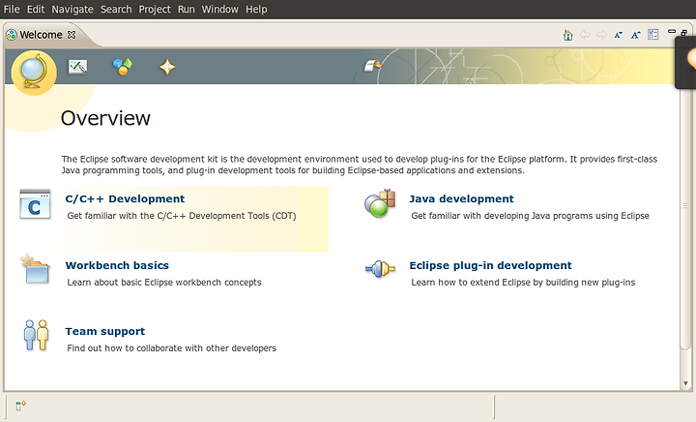Click the Eclipse plug-in development plug icon

coord(380,269)
